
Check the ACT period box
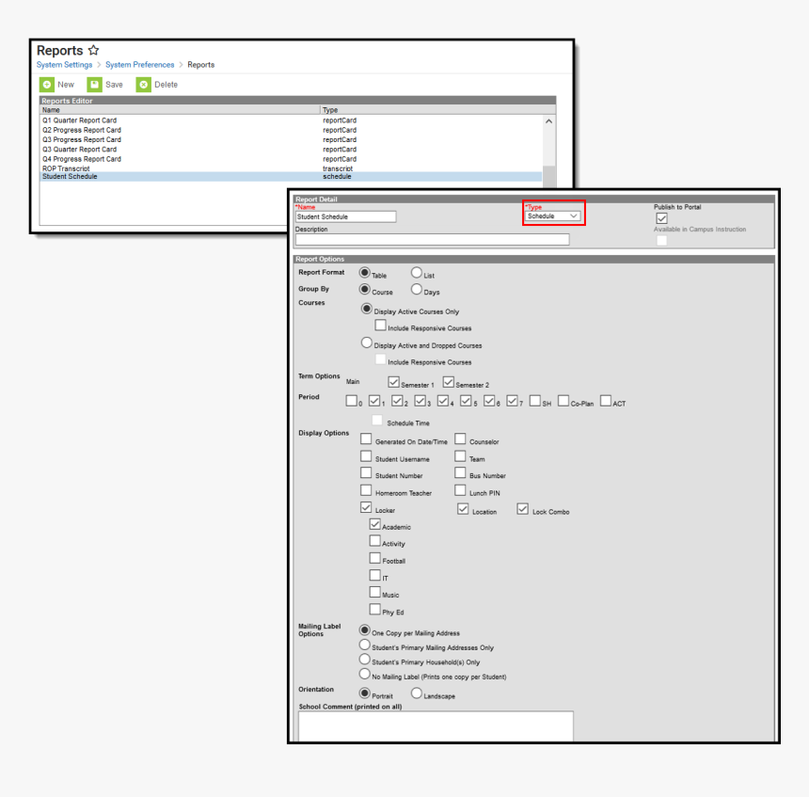pyautogui.click(x=606, y=401)
